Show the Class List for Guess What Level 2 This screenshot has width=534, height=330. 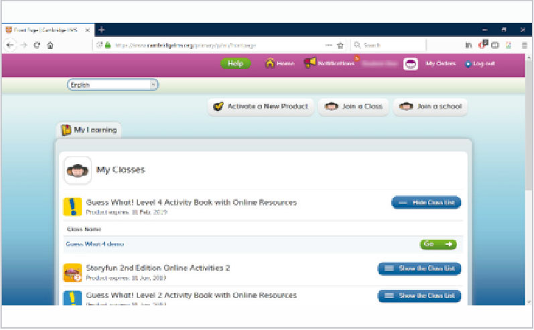pos(419,296)
